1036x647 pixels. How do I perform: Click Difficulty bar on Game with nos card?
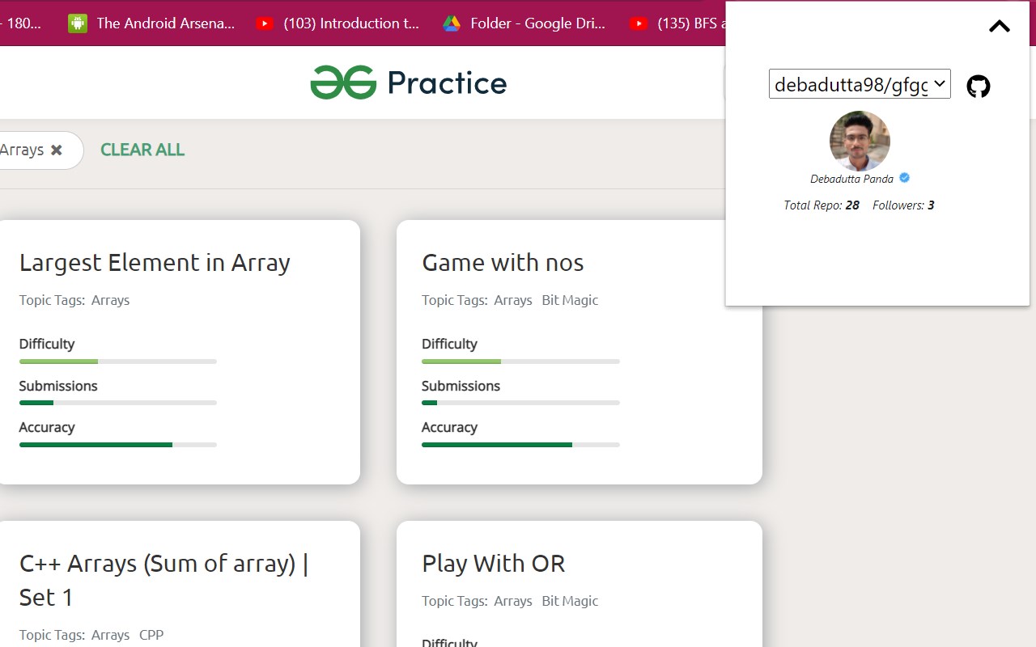click(x=520, y=362)
